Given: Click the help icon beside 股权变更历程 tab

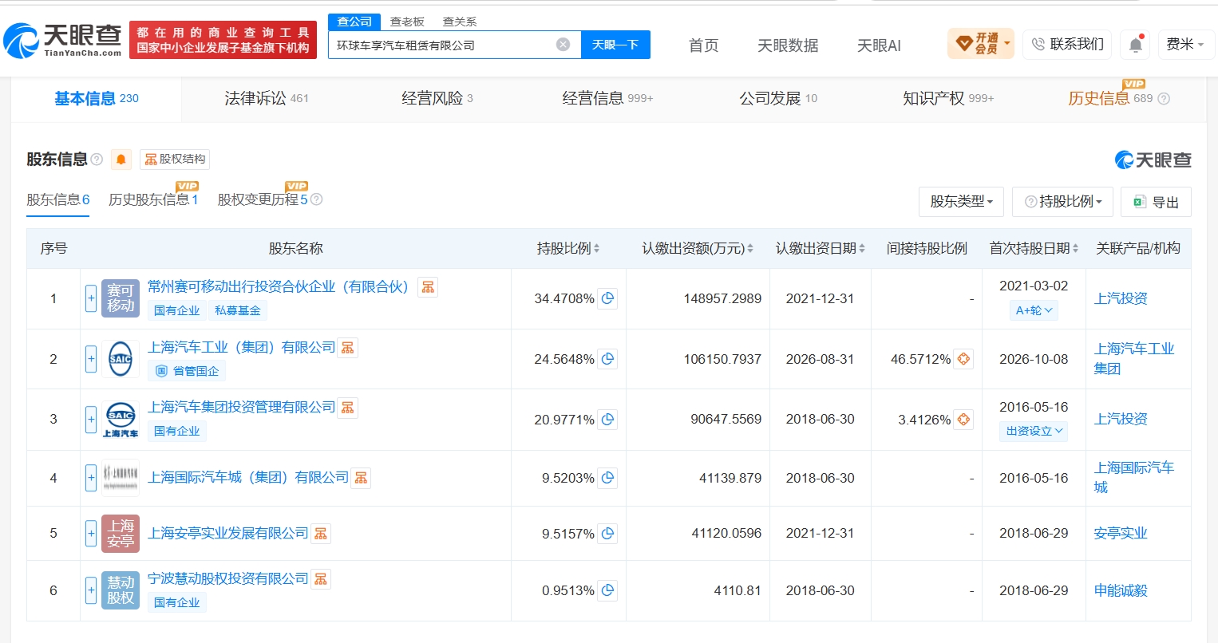Looking at the screenshot, I should (x=316, y=199).
